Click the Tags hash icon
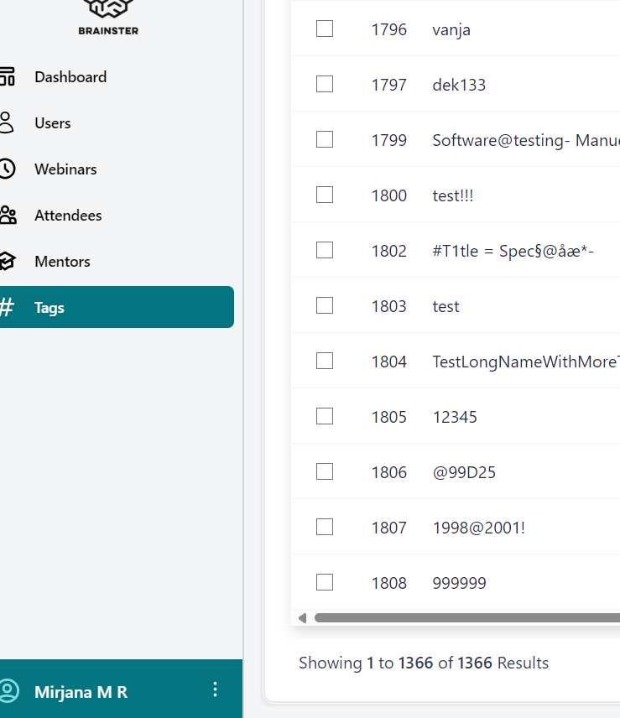 point(7,308)
